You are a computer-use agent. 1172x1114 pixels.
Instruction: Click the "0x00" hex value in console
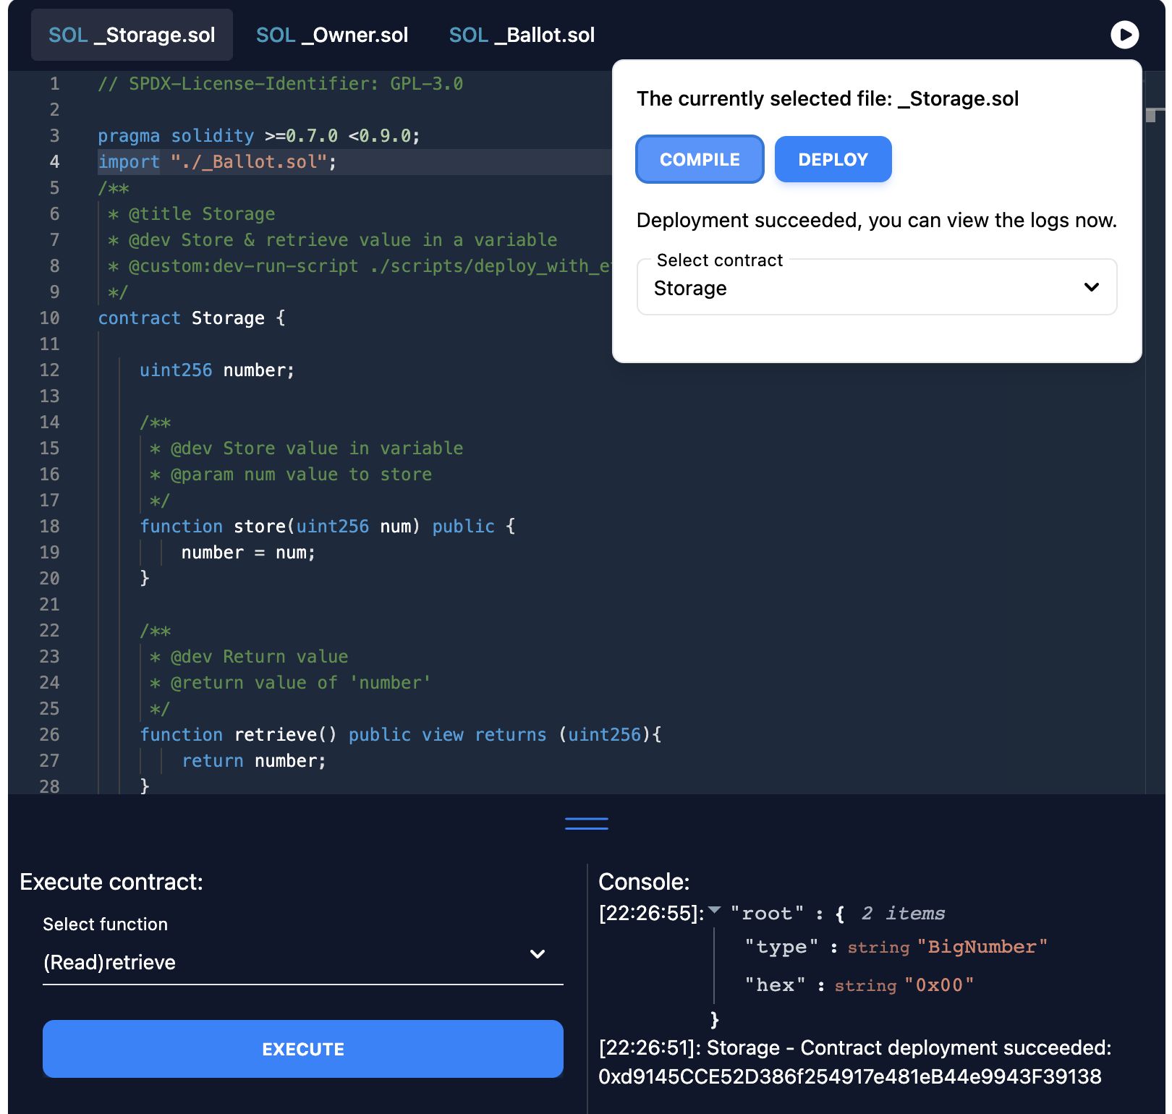click(x=939, y=985)
